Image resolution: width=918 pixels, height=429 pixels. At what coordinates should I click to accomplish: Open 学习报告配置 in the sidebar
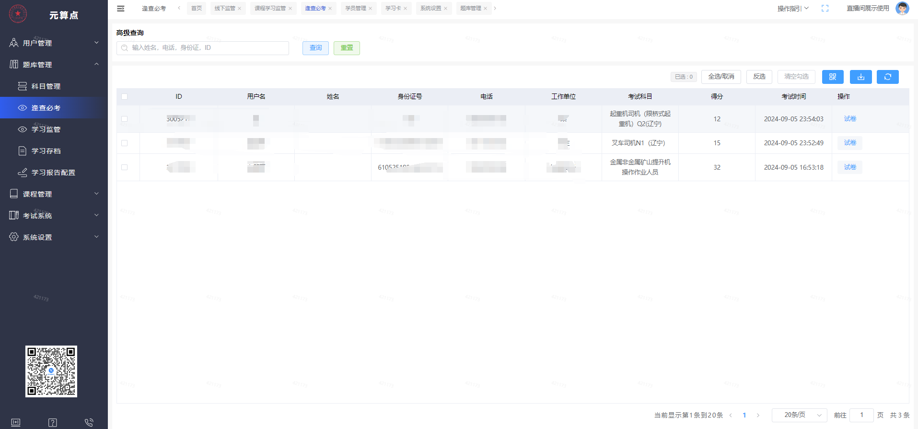point(54,173)
